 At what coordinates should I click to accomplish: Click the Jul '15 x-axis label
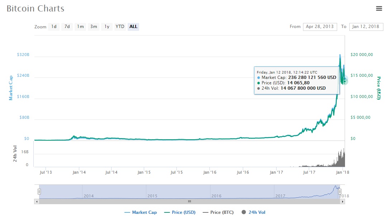pos(176,172)
